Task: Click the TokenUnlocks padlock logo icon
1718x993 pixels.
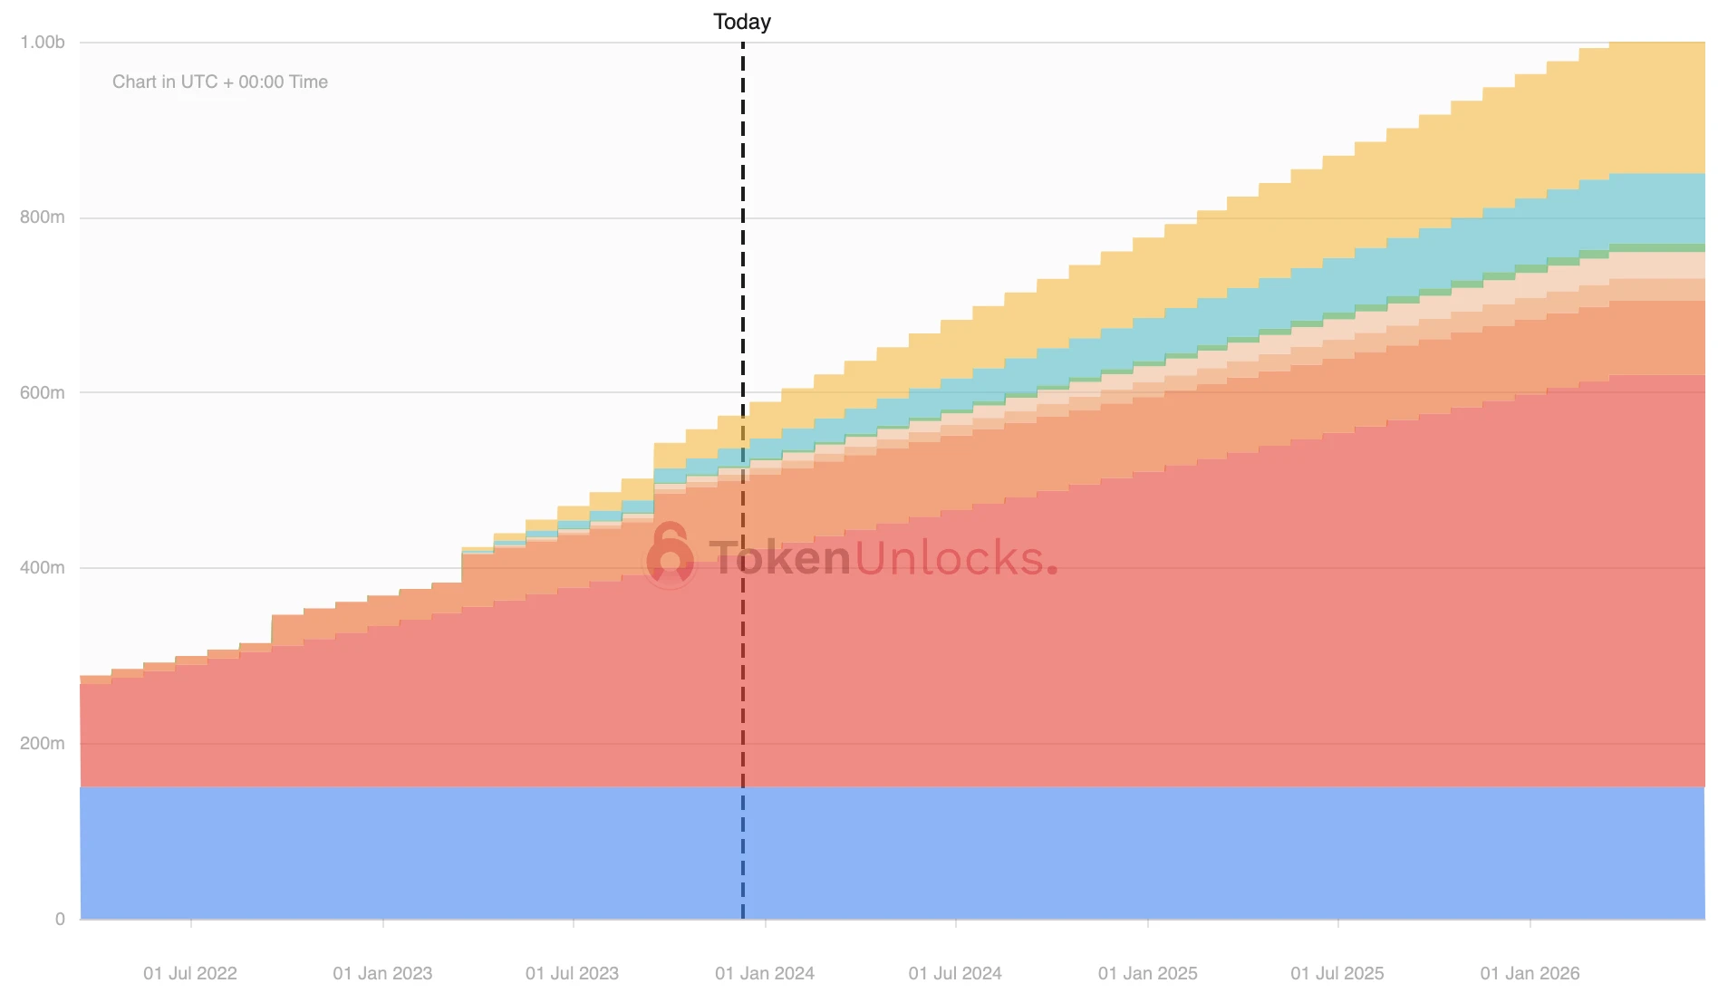Action: coord(670,557)
